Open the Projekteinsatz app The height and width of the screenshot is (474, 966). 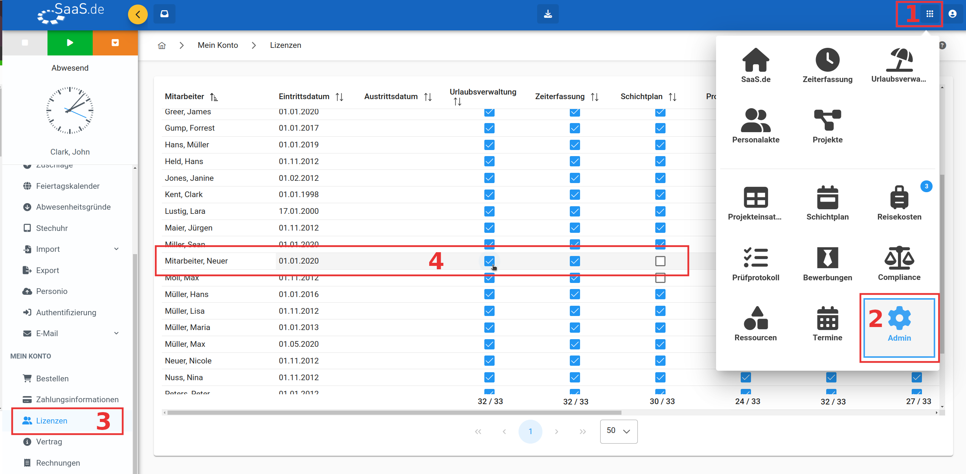click(x=755, y=203)
